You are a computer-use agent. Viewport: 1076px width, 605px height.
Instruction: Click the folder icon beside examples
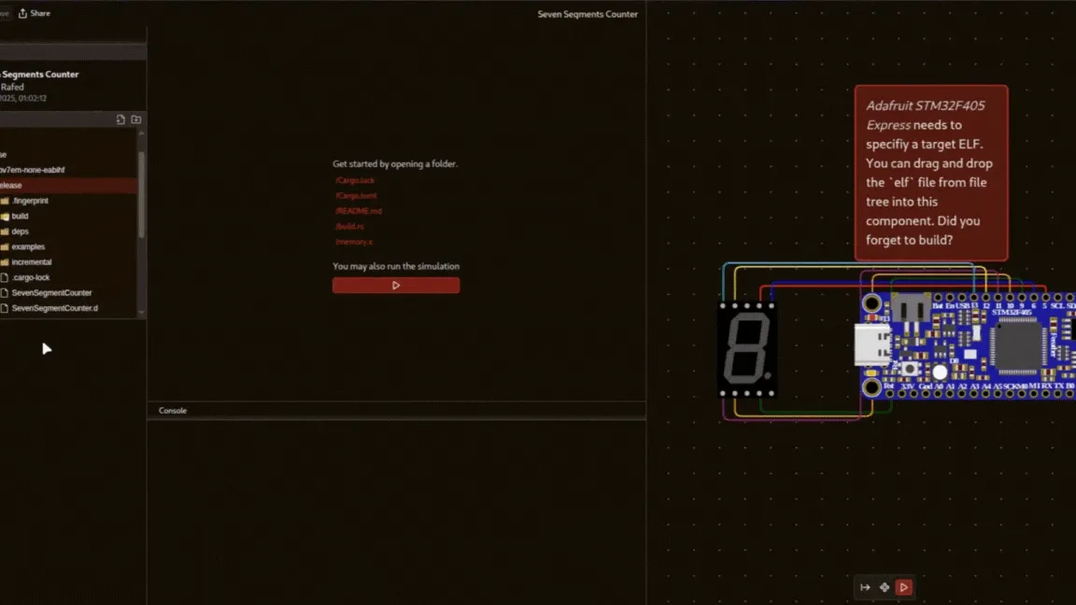point(5,246)
